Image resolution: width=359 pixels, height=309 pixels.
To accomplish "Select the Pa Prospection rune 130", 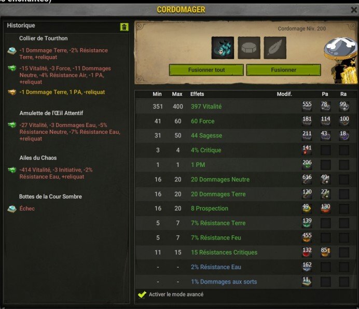I will tap(325, 208).
